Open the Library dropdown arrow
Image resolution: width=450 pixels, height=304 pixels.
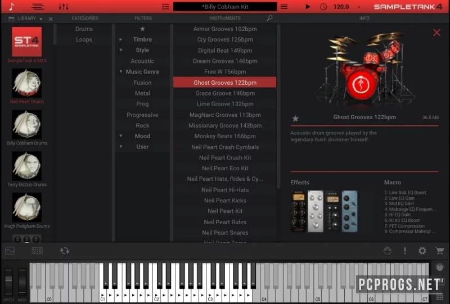(x=41, y=19)
